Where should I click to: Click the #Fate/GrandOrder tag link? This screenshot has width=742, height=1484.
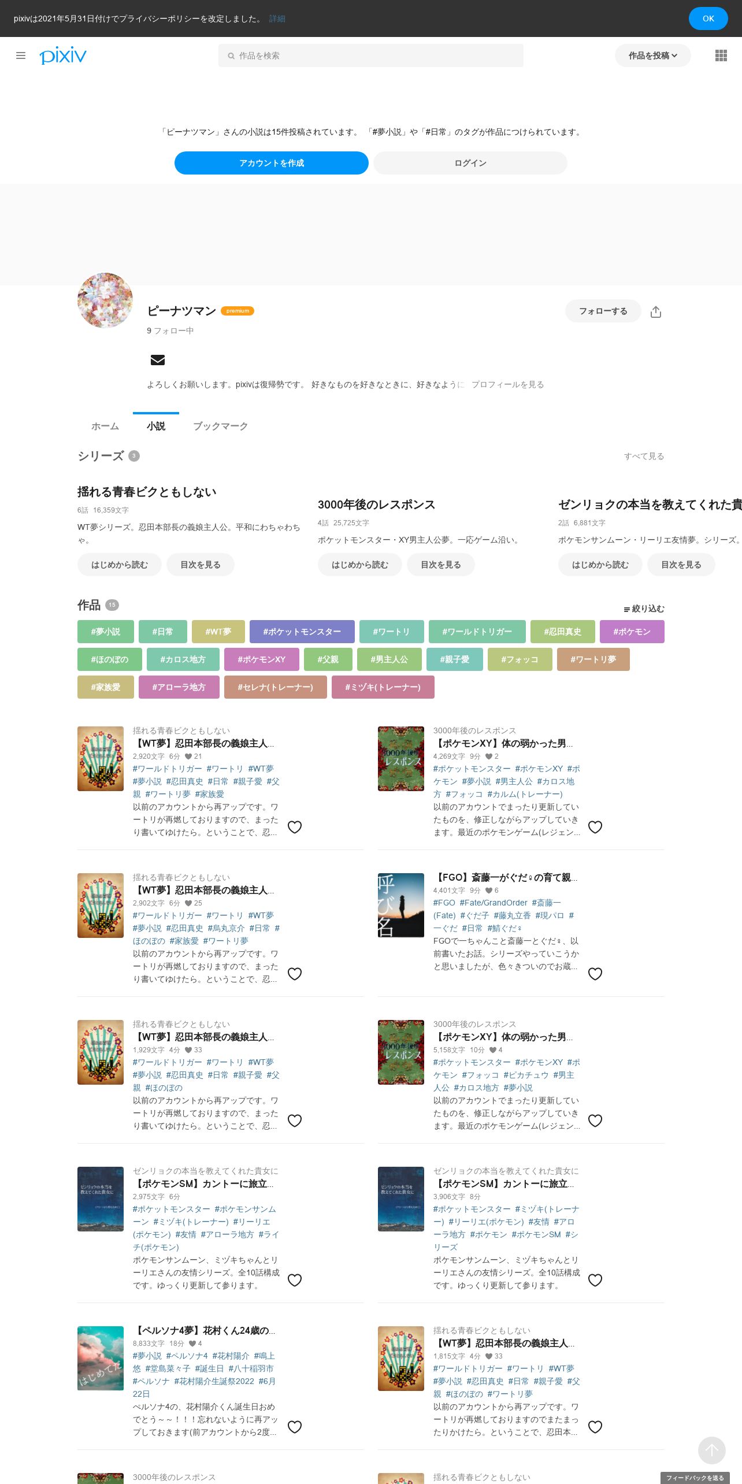494,903
